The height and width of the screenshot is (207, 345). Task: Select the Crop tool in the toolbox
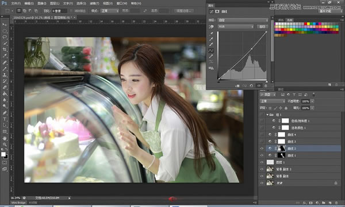click(5, 49)
